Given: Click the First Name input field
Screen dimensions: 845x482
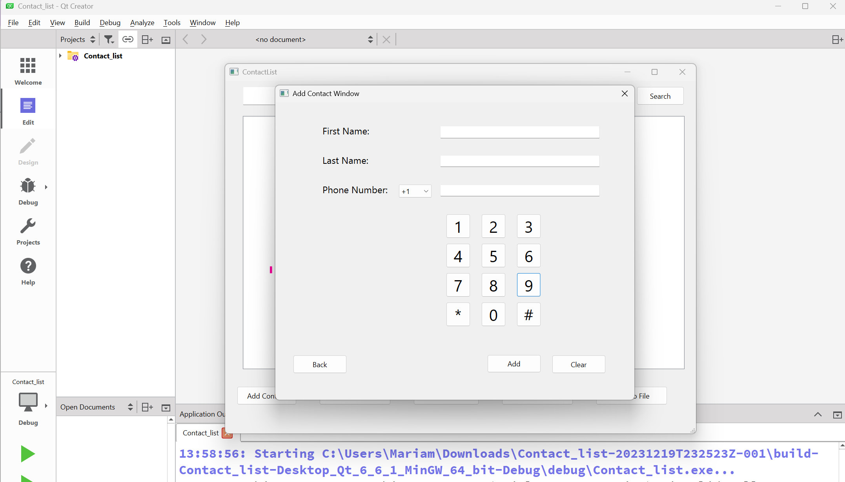Looking at the screenshot, I should tap(519, 132).
